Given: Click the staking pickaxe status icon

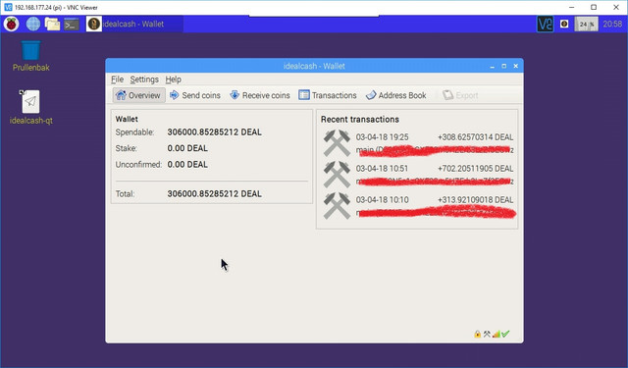Looking at the screenshot, I should [487, 334].
